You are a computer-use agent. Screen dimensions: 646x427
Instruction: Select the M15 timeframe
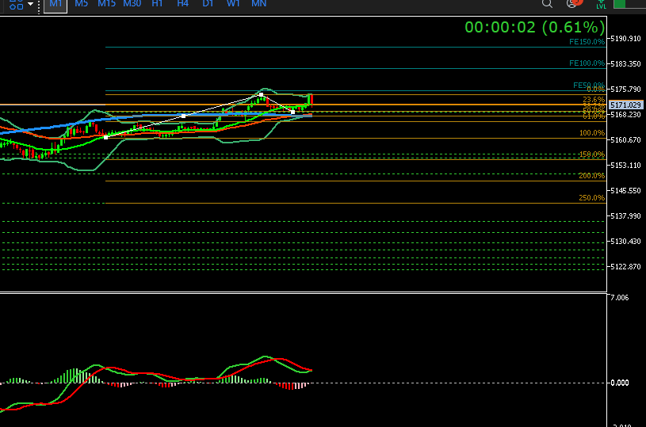[x=107, y=4]
